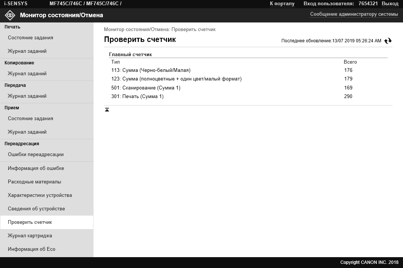This screenshot has width=403, height=268.
Task: Click the back-to-top arrow icon
Action: (x=107, y=110)
